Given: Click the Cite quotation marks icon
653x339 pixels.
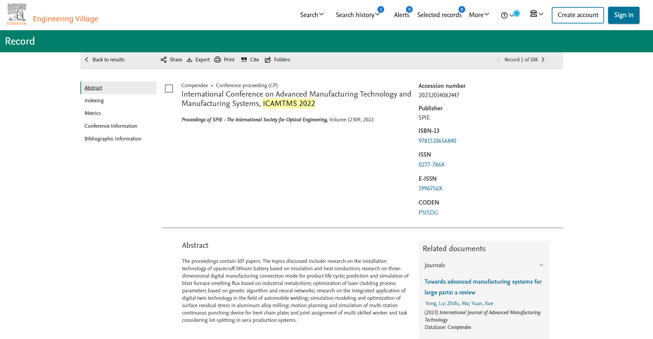Looking at the screenshot, I should tap(244, 60).
